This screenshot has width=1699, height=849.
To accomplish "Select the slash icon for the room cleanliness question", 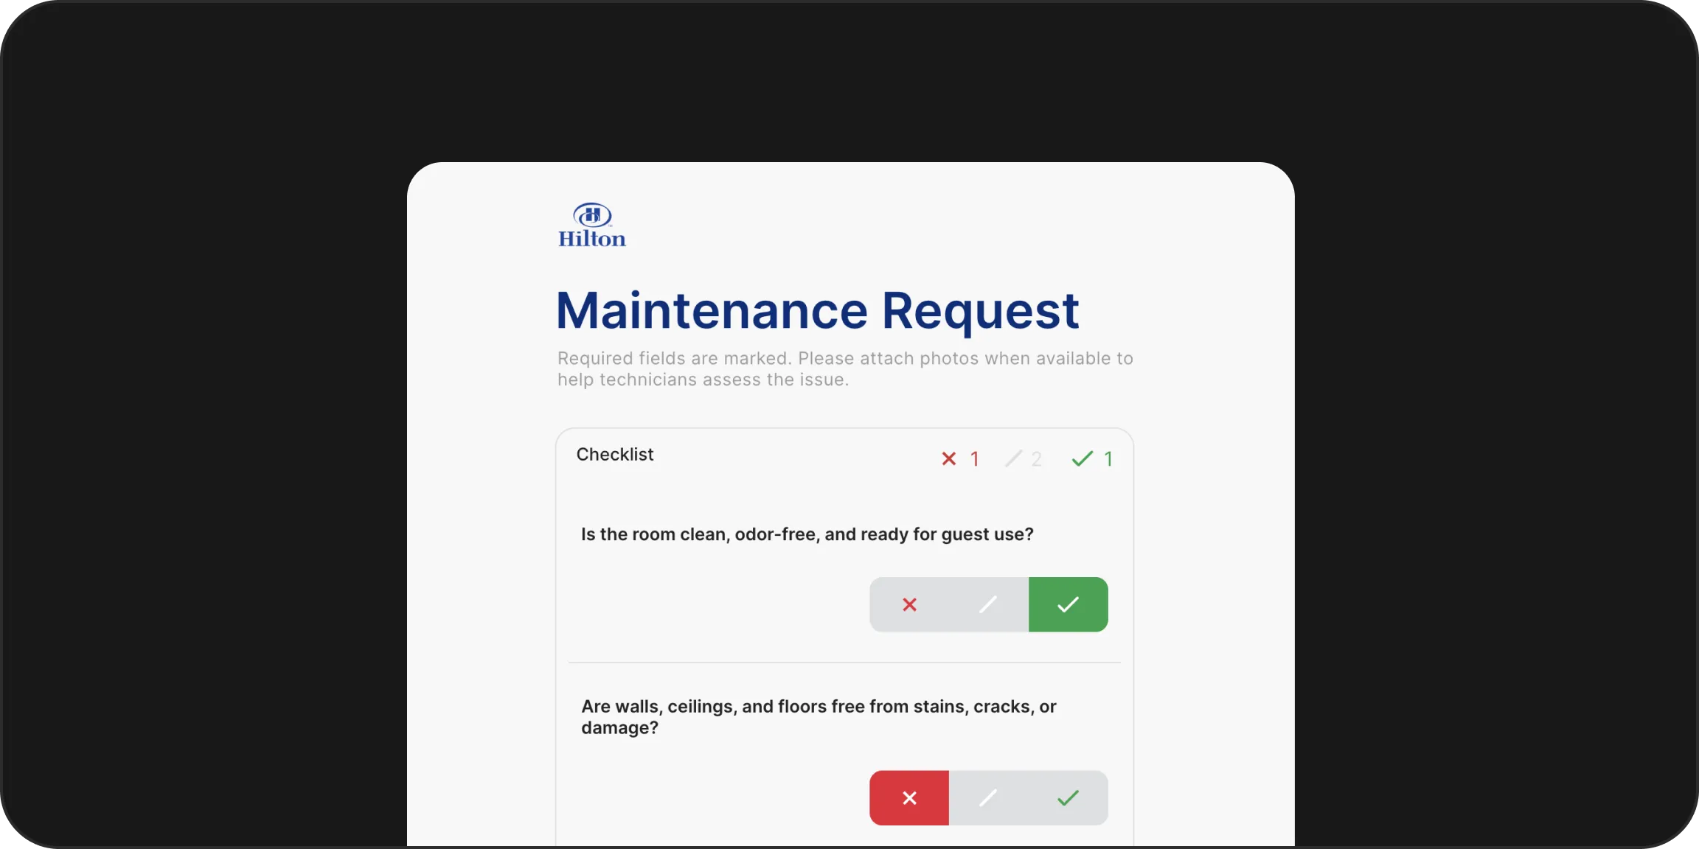I will 988,604.
